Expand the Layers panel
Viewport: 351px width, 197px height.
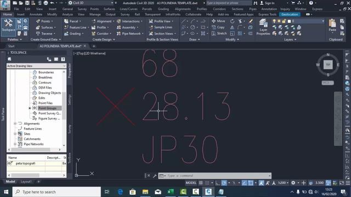(x=290, y=39)
